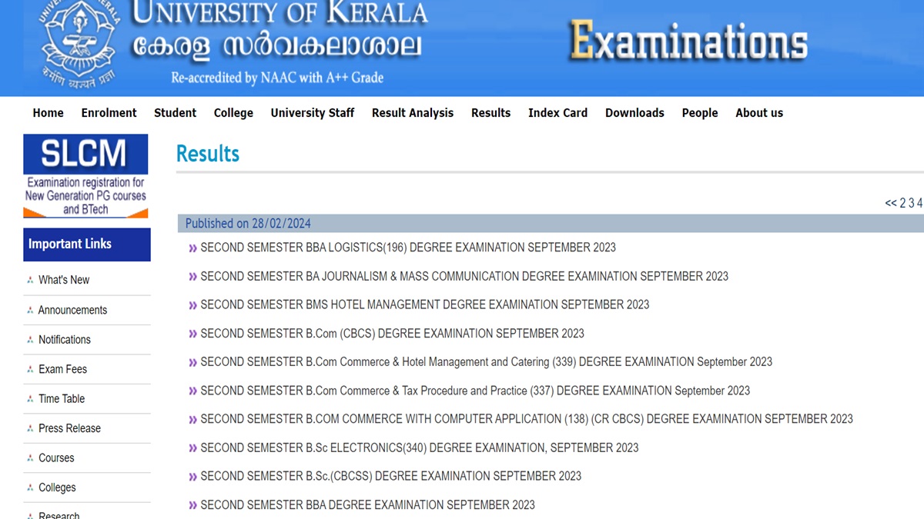Open the What's New link
The height and width of the screenshot is (519, 924).
coord(64,280)
